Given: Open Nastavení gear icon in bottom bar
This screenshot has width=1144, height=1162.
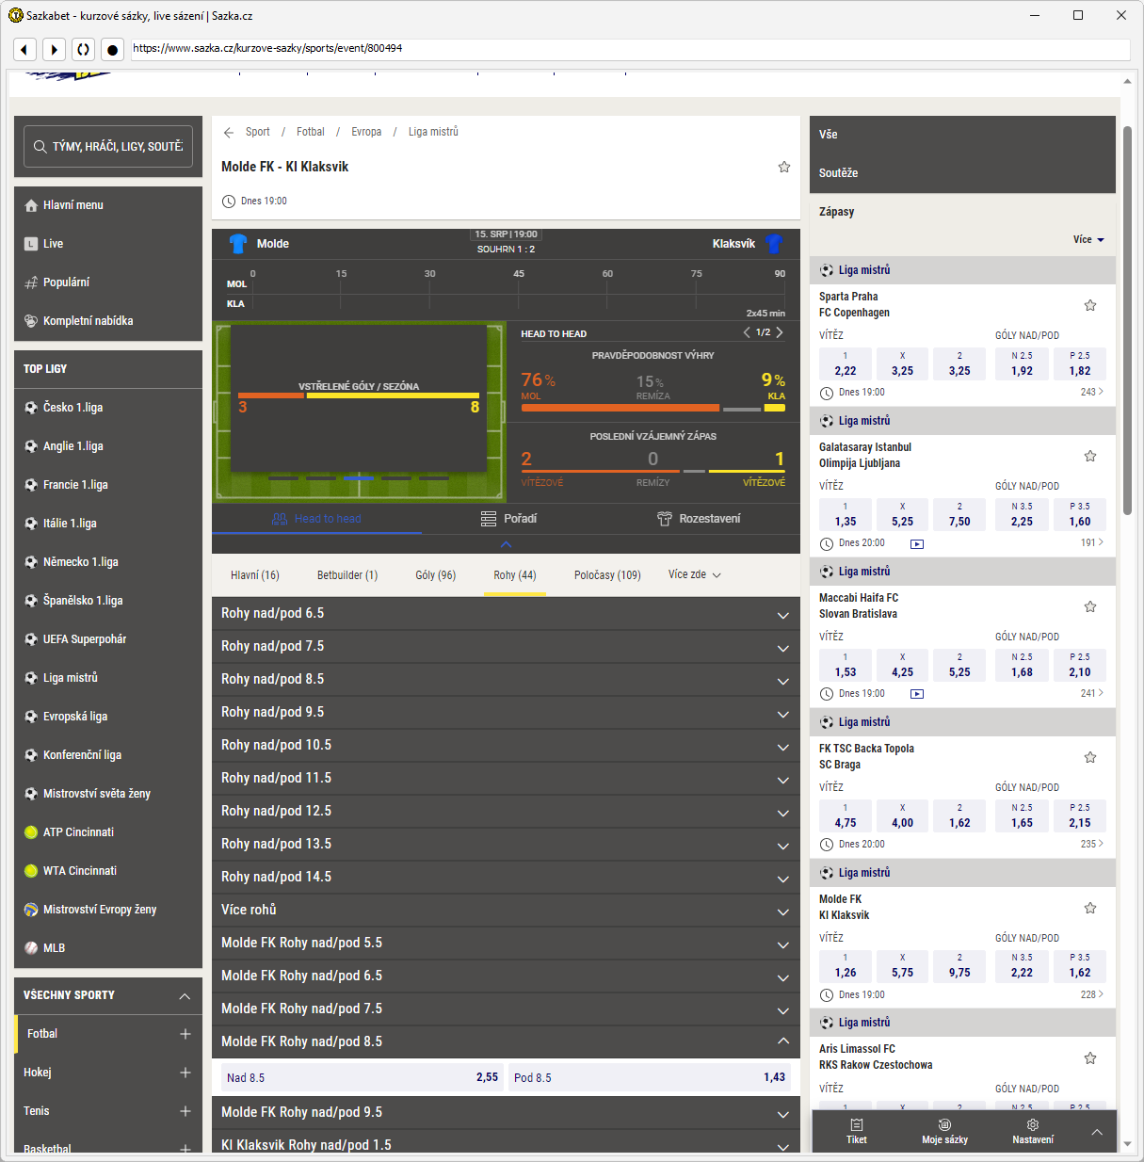Looking at the screenshot, I should [1033, 1124].
